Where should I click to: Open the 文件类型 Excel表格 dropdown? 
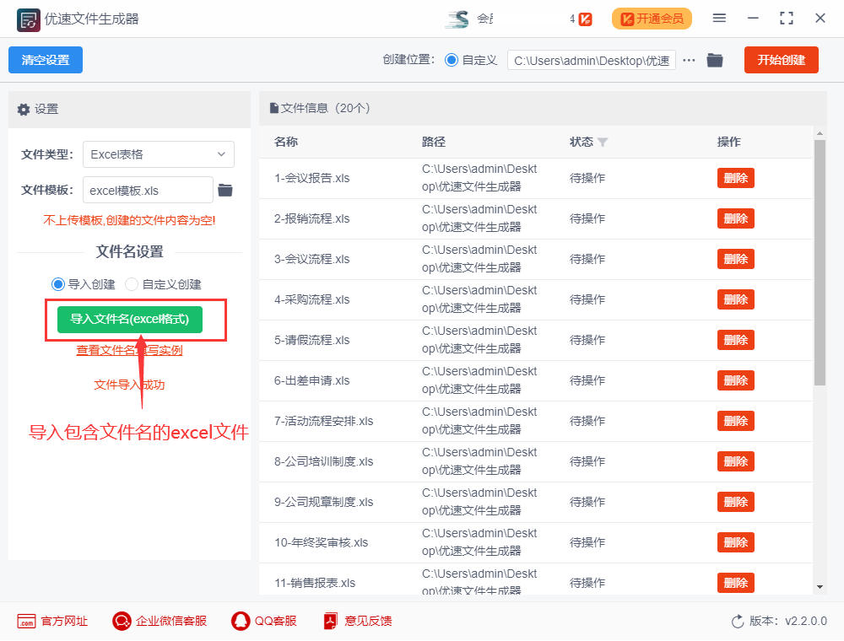pyautogui.click(x=159, y=154)
